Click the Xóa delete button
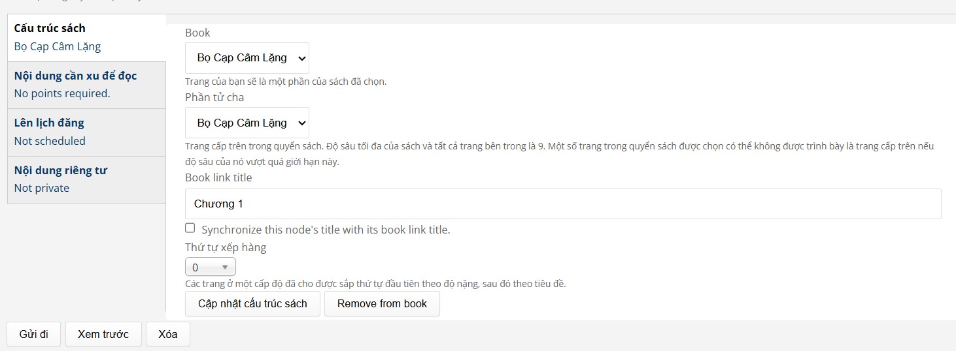This screenshot has height=351, width=956. pyautogui.click(x=168, y=334)
